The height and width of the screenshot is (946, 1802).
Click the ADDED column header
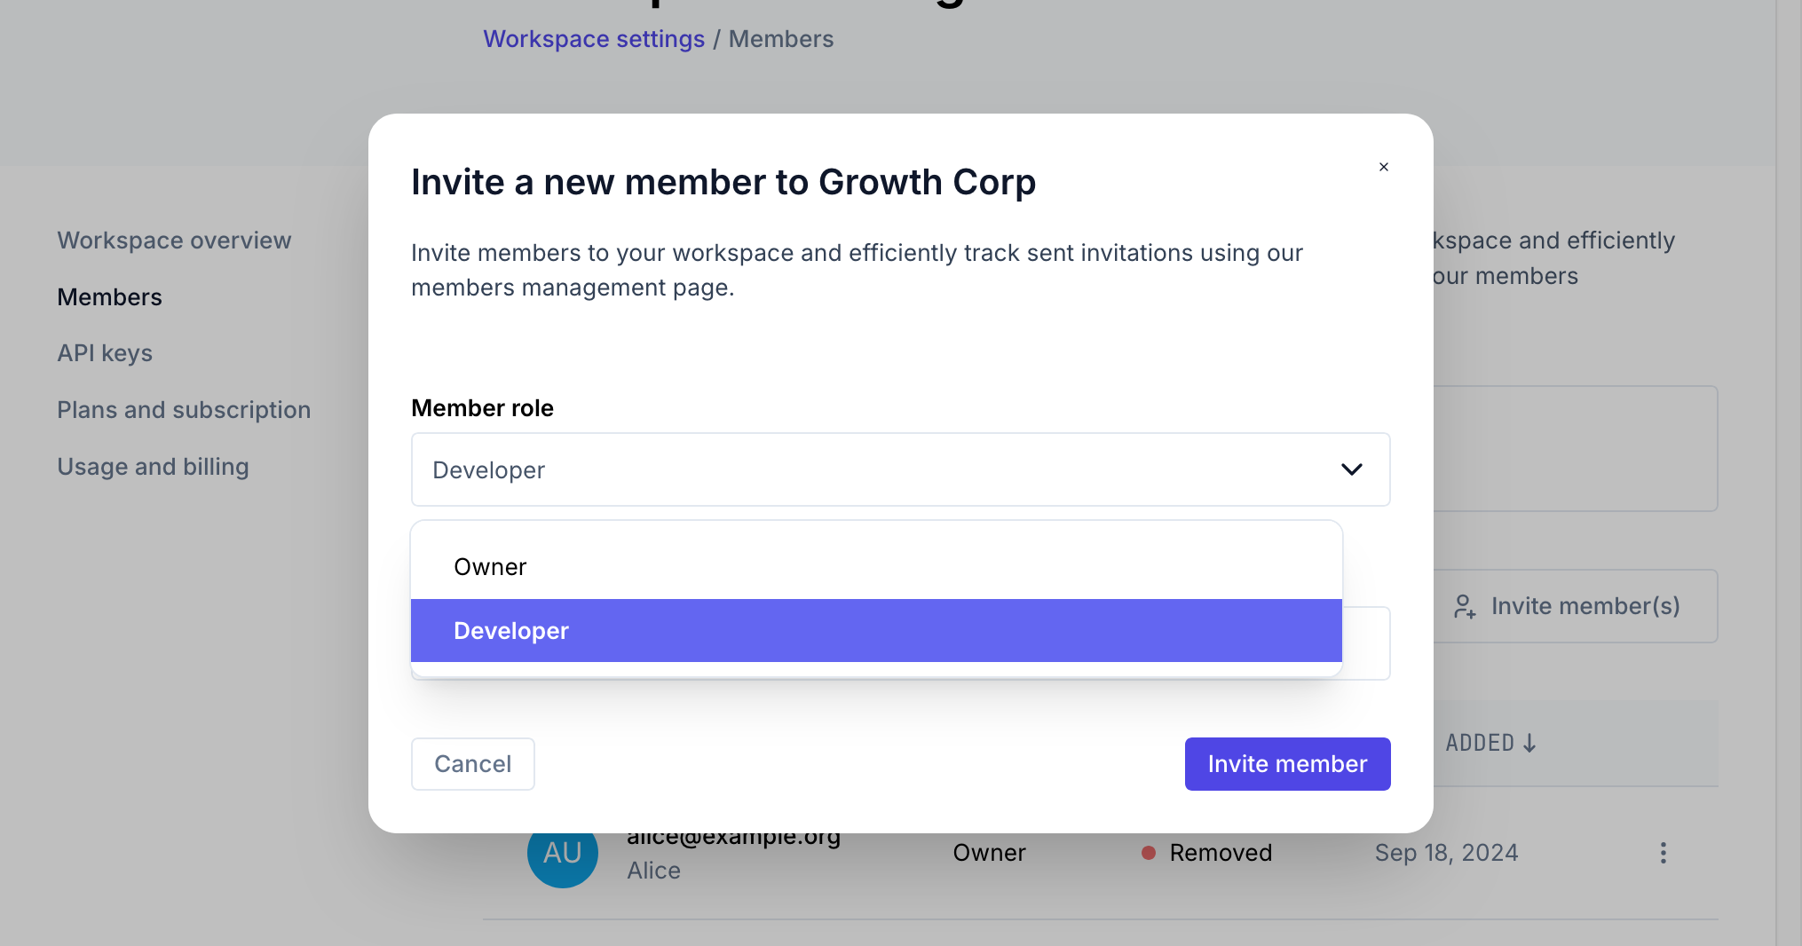[x=1480, y=744]
